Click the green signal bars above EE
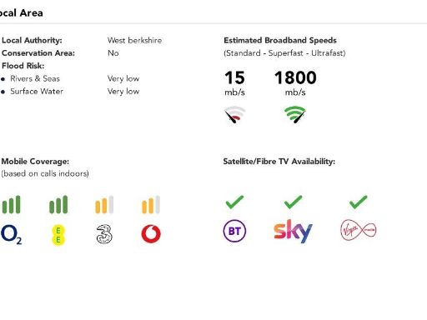 [58, 205]
